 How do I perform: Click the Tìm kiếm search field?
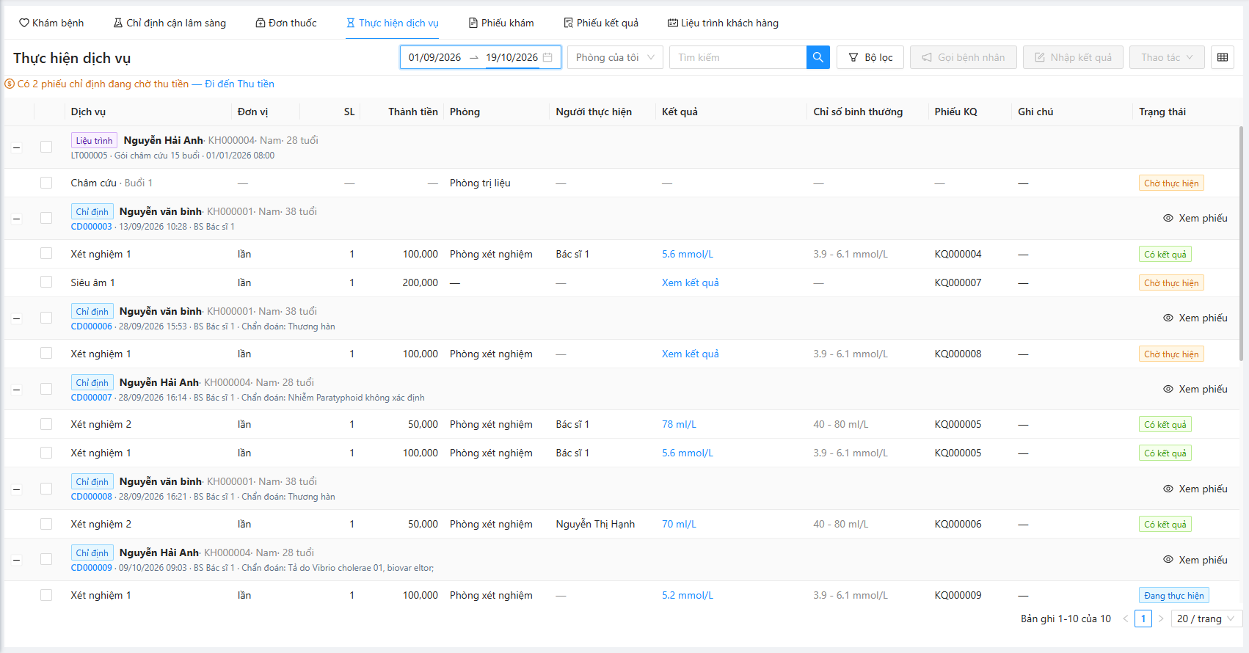[738, 57]
